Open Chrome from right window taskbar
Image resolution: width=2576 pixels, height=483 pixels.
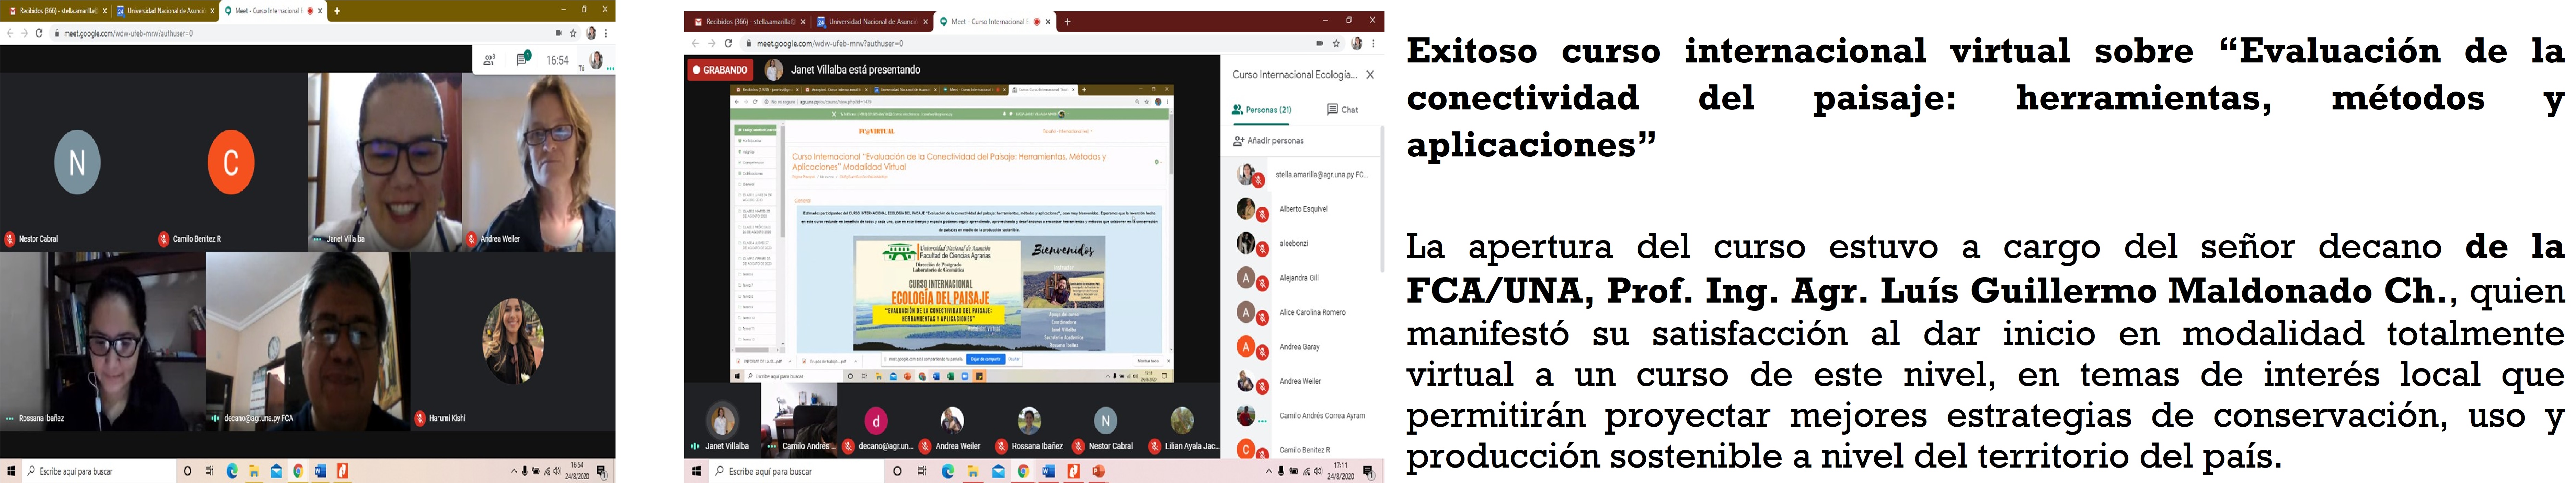tap(1023, 471)
